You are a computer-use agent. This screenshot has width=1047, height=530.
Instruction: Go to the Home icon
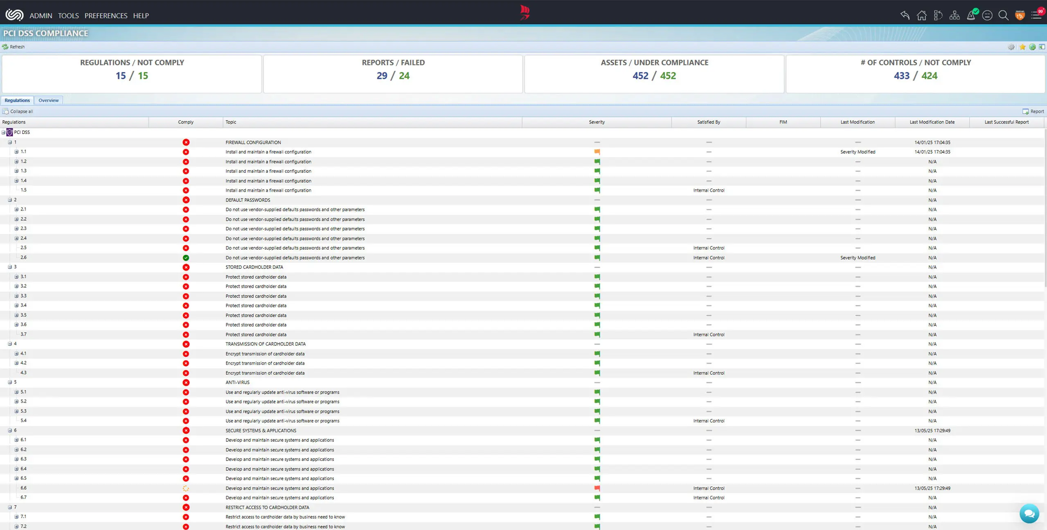(x=921, y=16)
